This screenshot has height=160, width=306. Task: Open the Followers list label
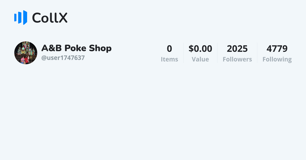pyautogui.click(x=237, y=59)
